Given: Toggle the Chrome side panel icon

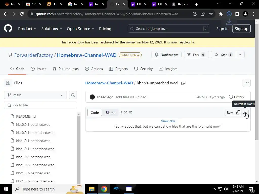Looking at the screenshot, I should [237, 14].
